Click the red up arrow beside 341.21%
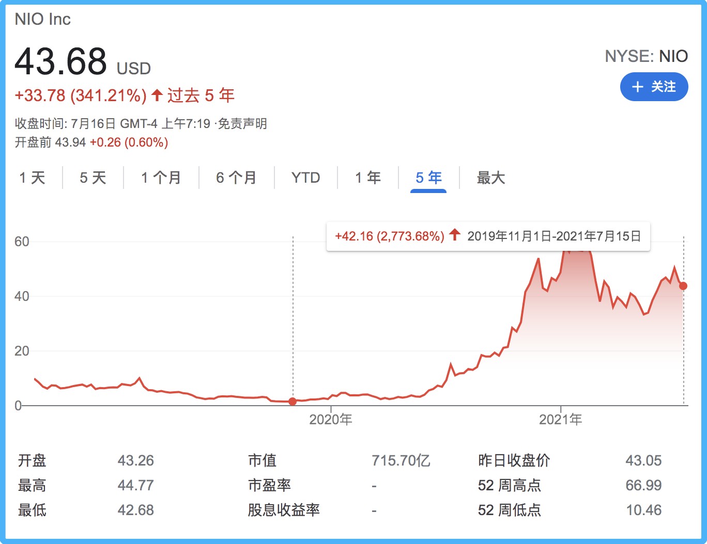The height and width of the screenshot is (544, 707). tap(157, 95)
